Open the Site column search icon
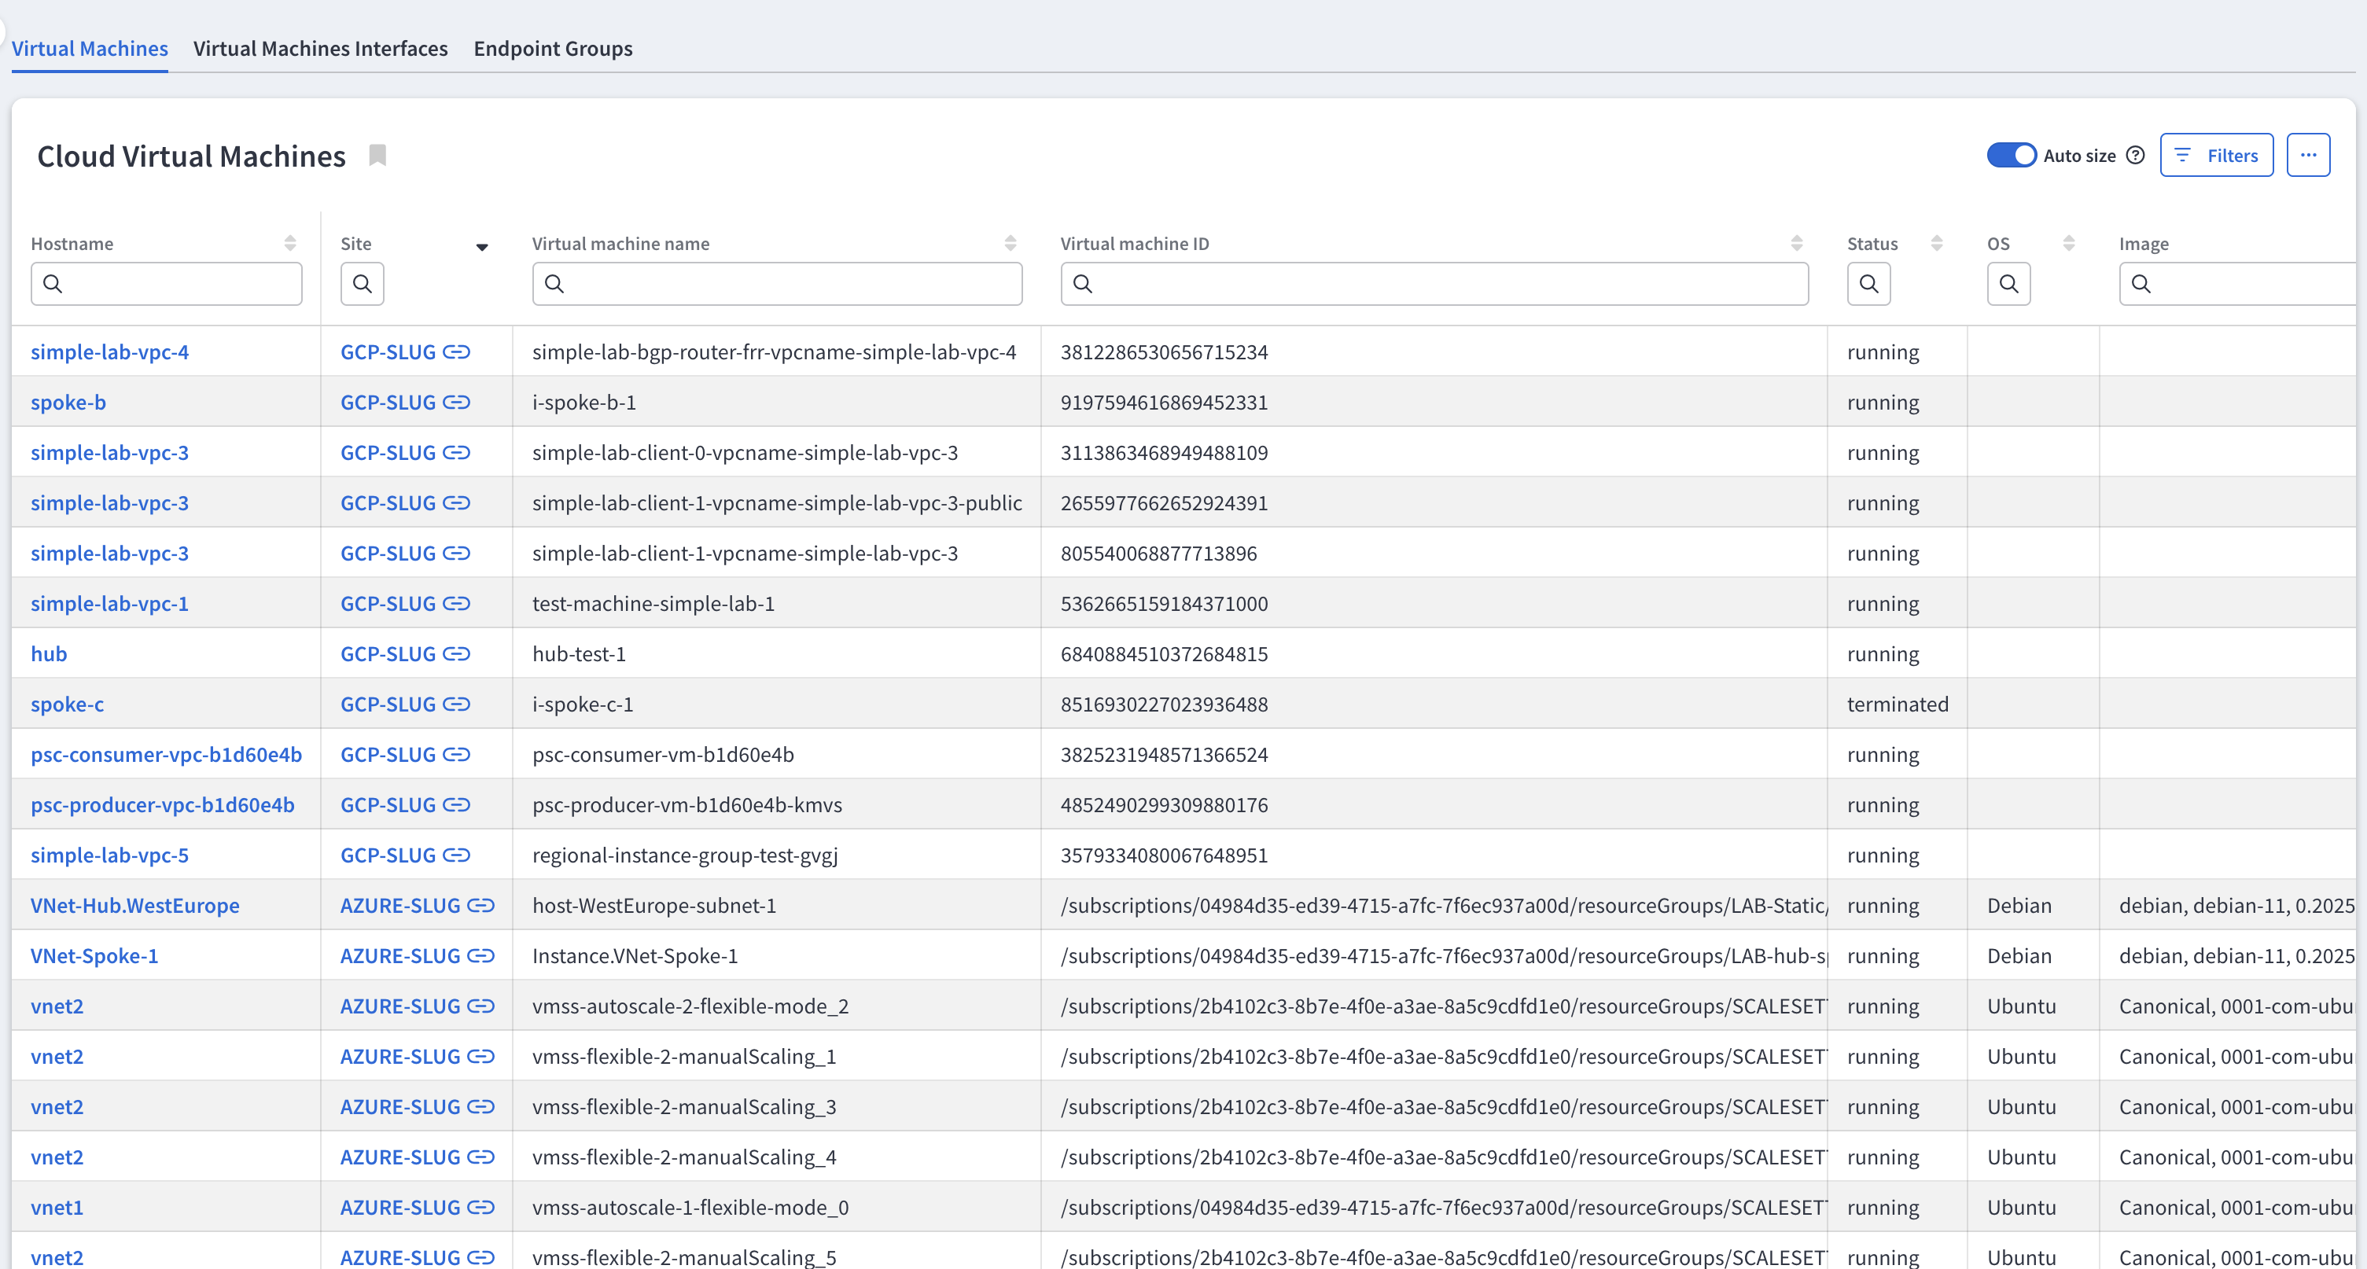The width and height of the screenshot is (2367, 1269). pyautogui.click(x=362, y=284)
